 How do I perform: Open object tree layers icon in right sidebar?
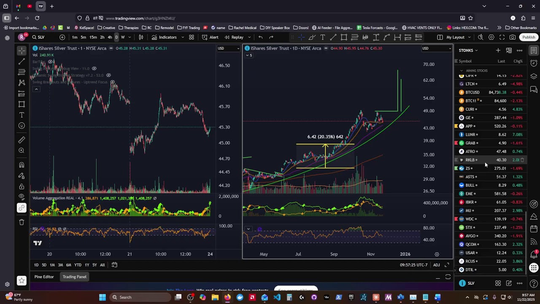[x=534, y=76]
